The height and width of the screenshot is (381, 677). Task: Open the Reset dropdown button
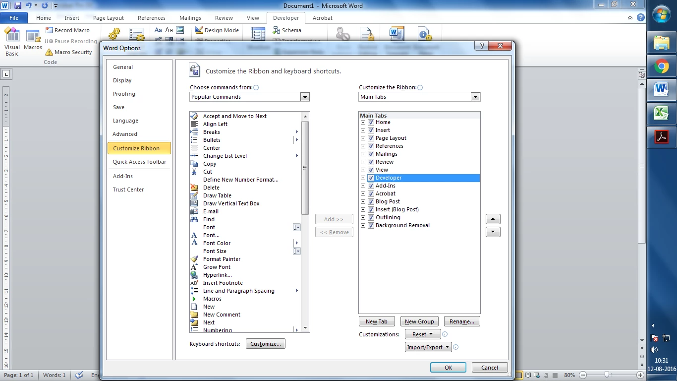(423, 334)
